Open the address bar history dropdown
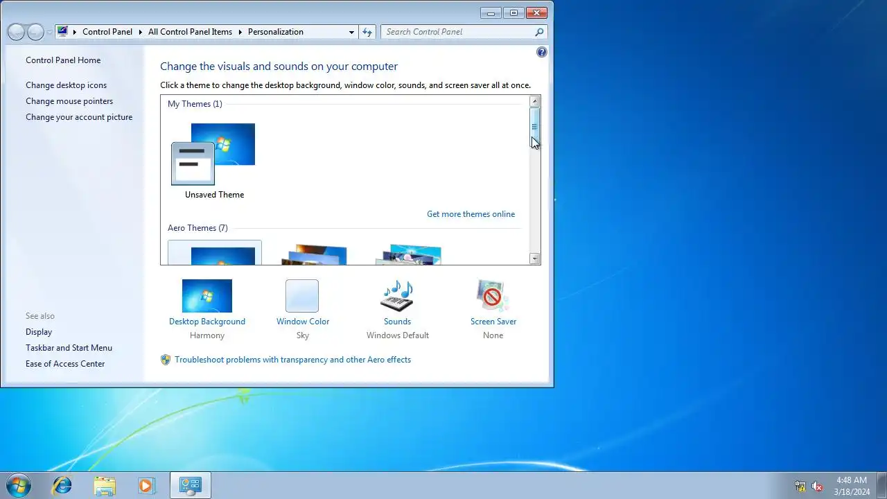Screen dimensions: 887x499 (352, 32)
